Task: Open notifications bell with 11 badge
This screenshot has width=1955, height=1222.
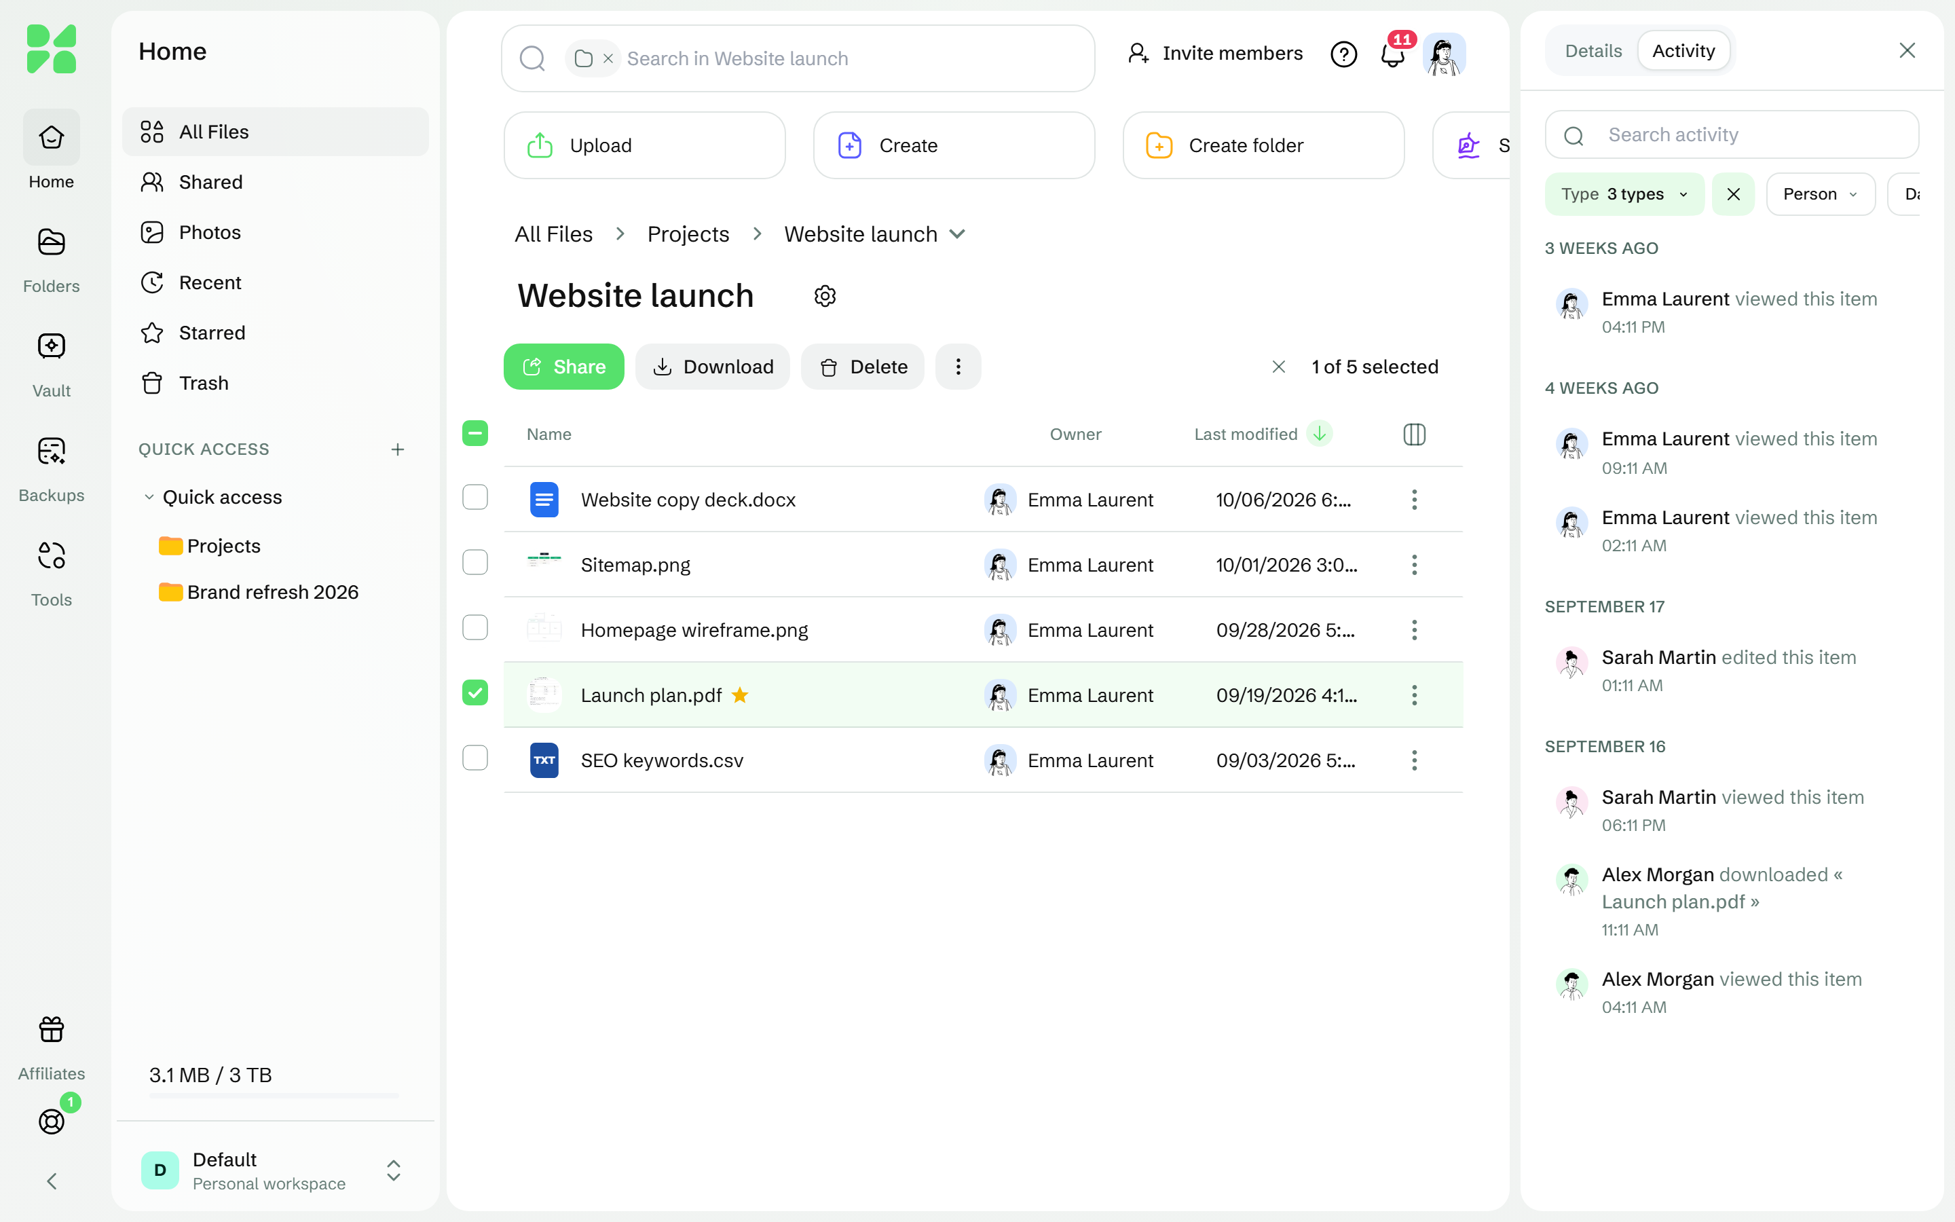Action: [1392, 54]
